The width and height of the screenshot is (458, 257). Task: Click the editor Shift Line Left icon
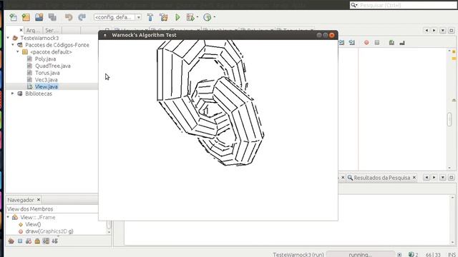click(x=341, y=43)
